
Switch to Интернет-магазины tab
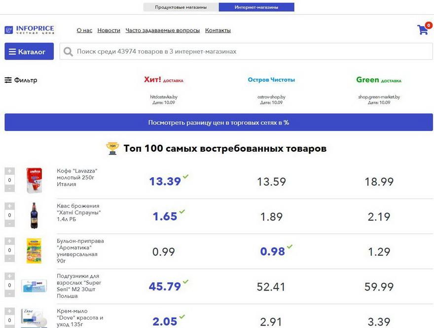(256, 7)
